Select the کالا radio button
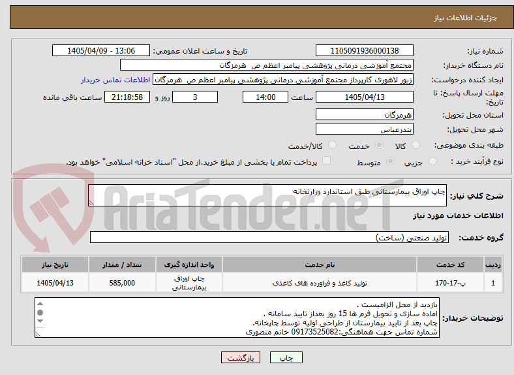This screenshot has height=375, width=514. (416, 145)
